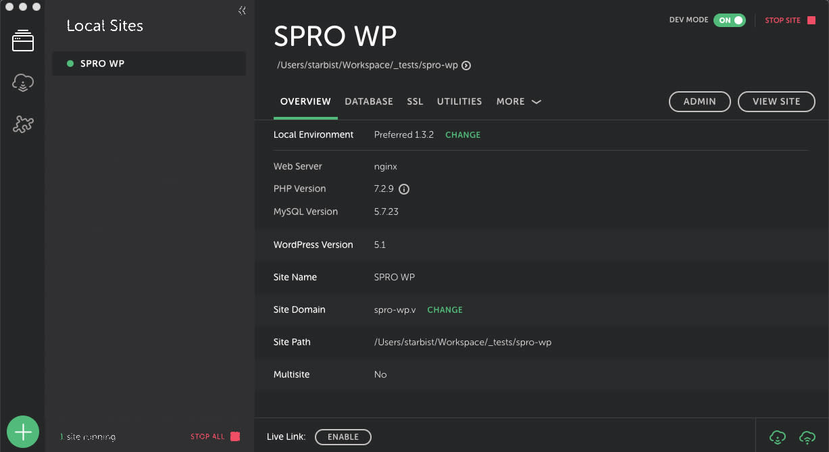The width and height of the screenshot is (829, 452).
Task: Click the View Site button
Action: (x=776, y=101)
